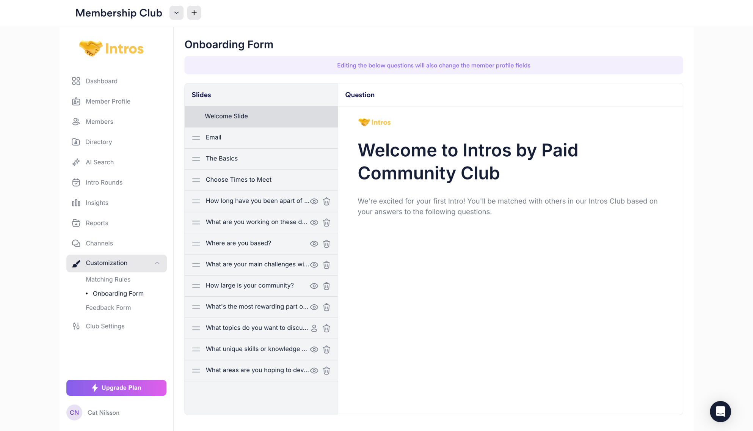Toggle eye icon for 'What unique skills' slide

coord(314,350)
